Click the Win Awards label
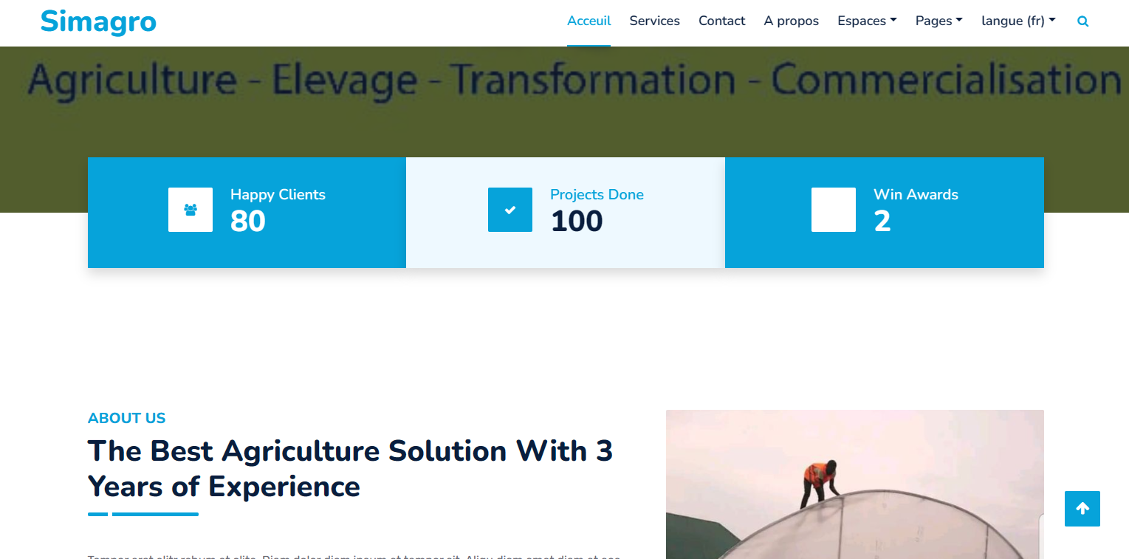1129x559 pixels. [x=916, y=195]
